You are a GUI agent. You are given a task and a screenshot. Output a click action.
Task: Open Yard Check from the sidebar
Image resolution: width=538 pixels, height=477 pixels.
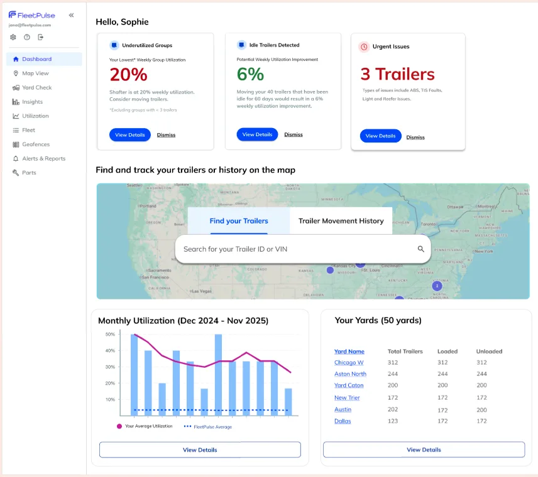coord(36,88)
